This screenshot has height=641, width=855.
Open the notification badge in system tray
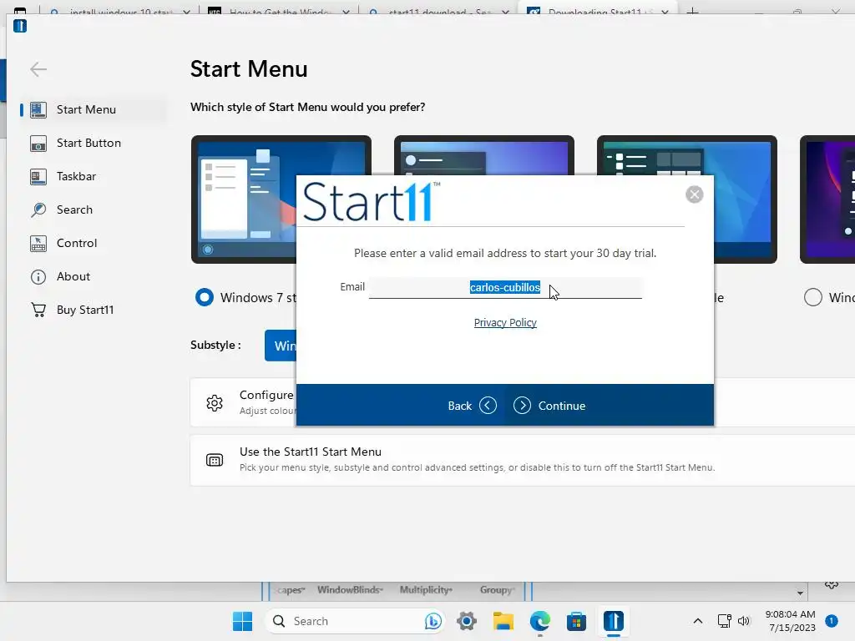coord(832,621)
